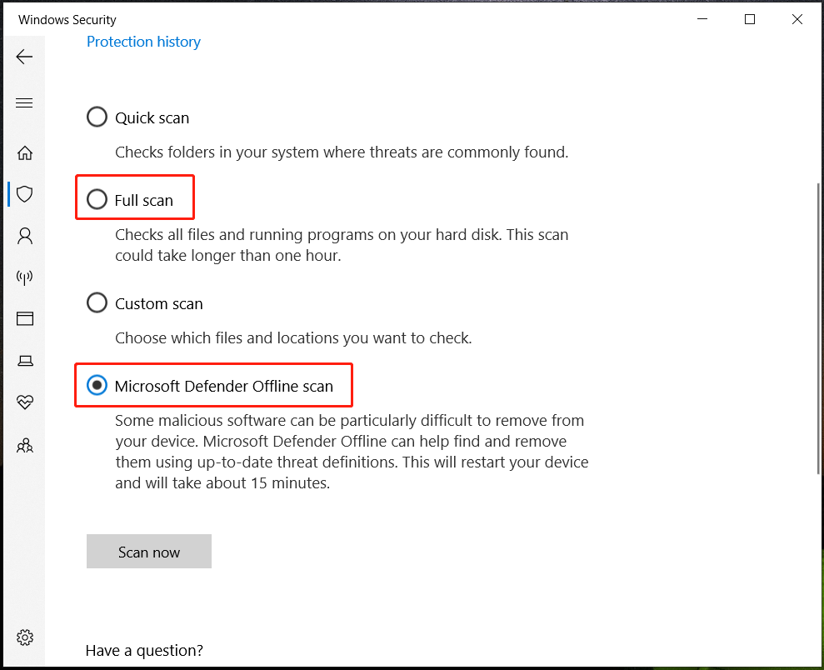Click the App & browser control icon
Viewport: 824px width, 670px height.
(x=24, y=318)
